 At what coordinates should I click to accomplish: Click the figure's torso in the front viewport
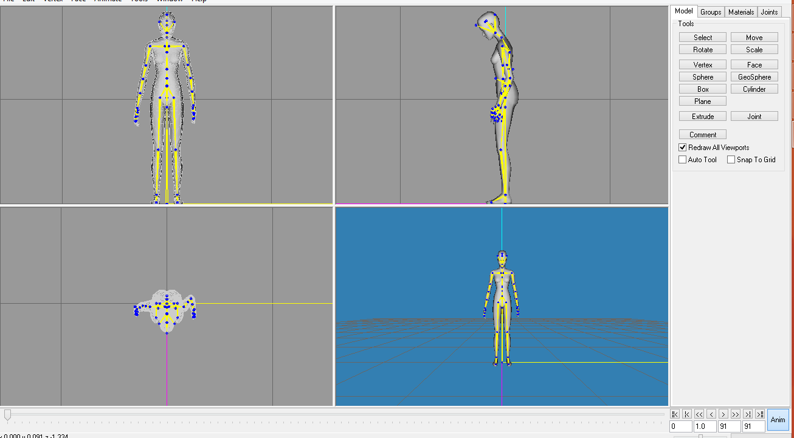pos(167,70)
